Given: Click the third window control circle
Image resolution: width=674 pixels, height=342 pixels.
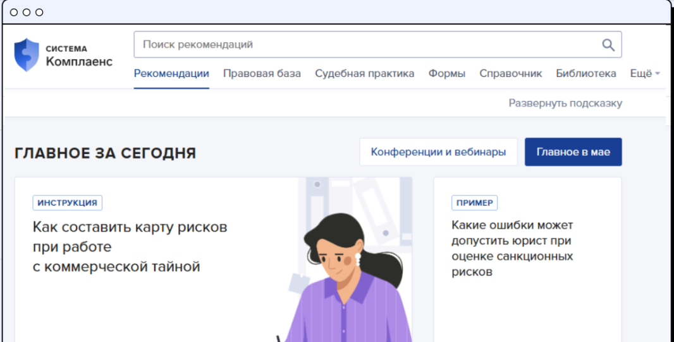Looking at the screenshot, I should [x=39, y=13].
